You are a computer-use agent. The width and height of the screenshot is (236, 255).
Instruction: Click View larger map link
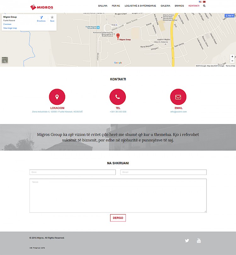[x=10, y=28]
